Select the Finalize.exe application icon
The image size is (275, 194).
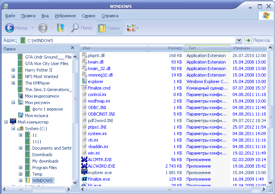84,179
